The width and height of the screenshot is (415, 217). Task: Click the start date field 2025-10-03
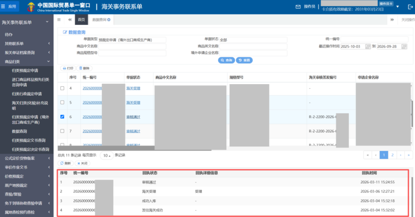(353, 46)
